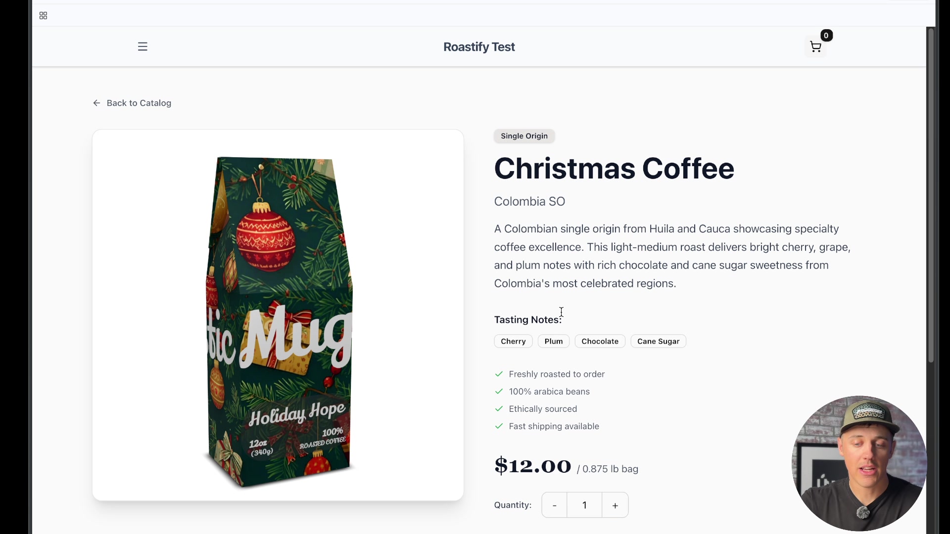
Task: Click the Roastify Test store title
Action: pyautogui.click(x=479, y=47)
